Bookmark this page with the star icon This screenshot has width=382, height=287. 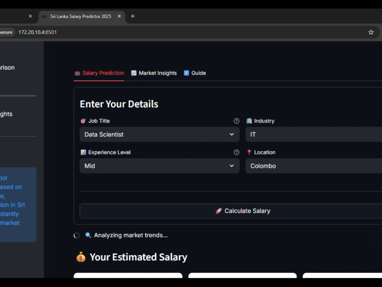coord(371,32)
